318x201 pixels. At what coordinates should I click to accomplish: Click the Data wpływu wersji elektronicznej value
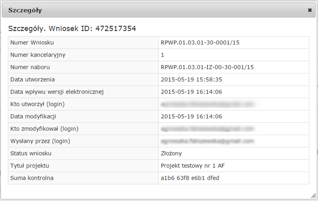(191, 92)
